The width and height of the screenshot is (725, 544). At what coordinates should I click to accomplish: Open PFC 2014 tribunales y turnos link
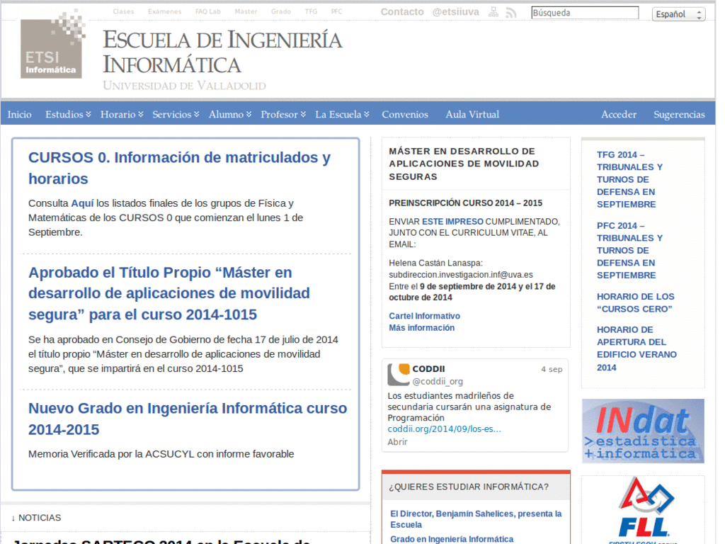pyautogui.click(x=629, y=250)
